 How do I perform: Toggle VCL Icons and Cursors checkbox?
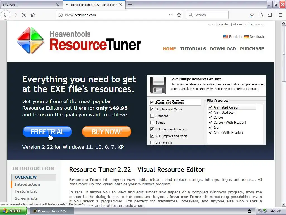click(x=152, y=129)
